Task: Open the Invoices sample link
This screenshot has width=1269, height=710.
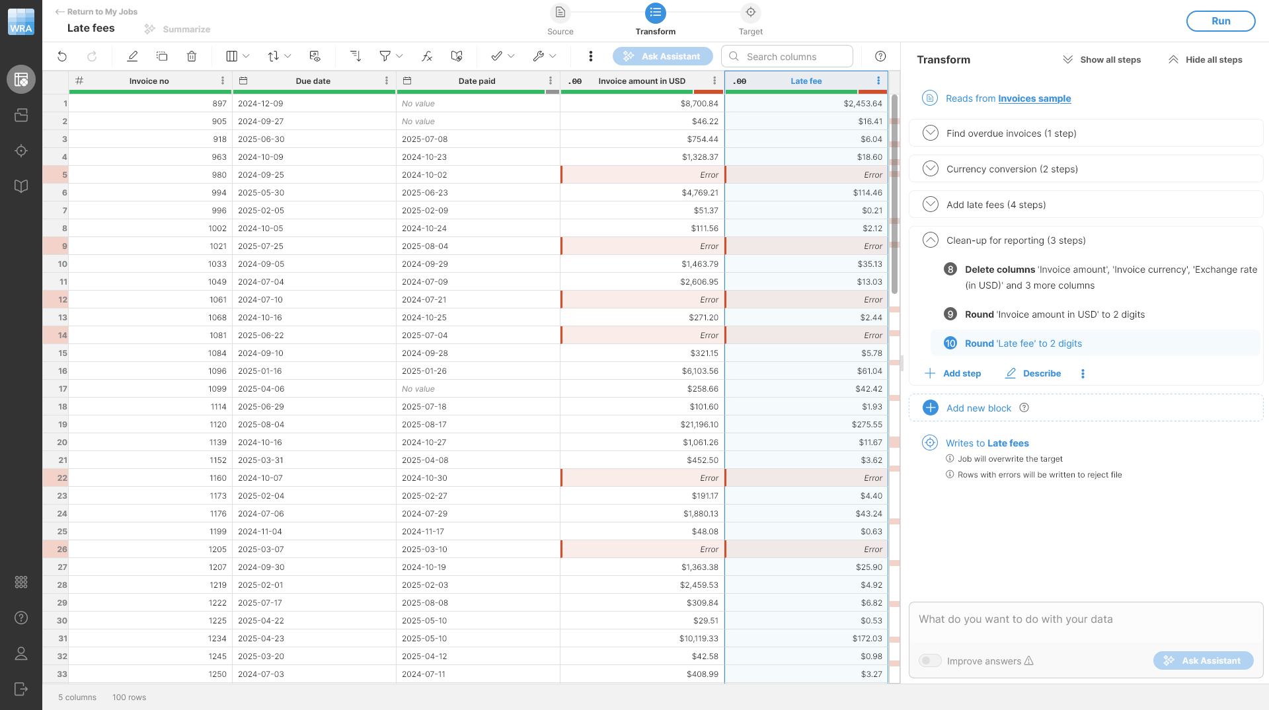Action: click(1034, 98)
